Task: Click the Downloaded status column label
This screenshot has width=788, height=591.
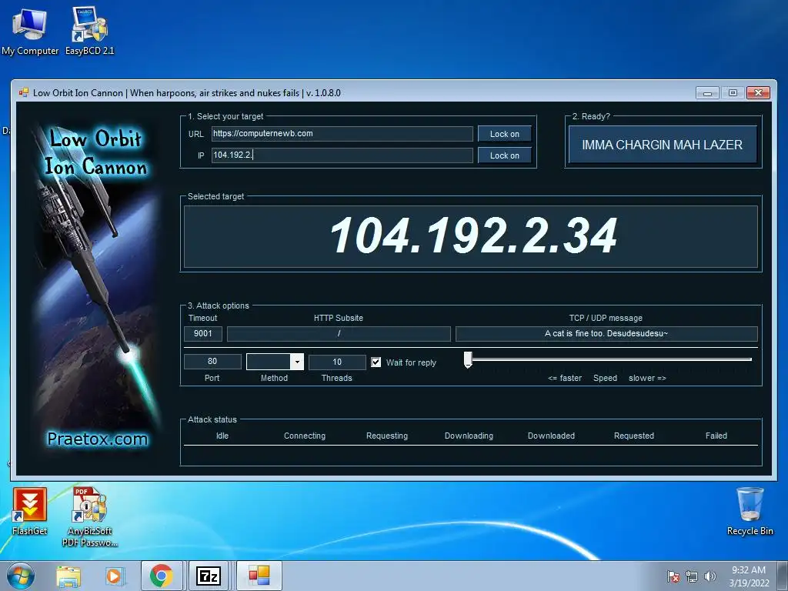Action: (551, 436)
